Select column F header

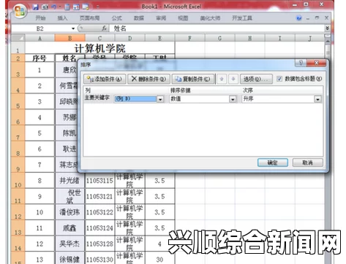pyautogui.click(x=189, y=38)
